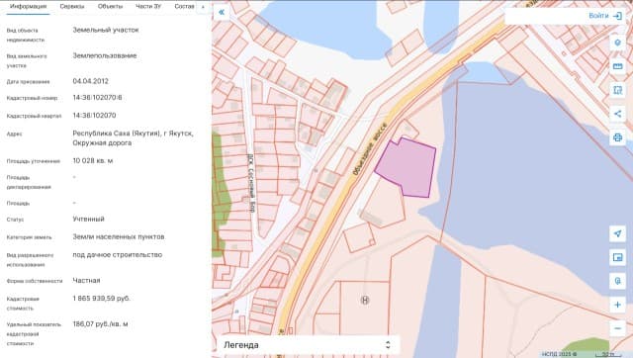Viewport: 633px width, 358px height.
Task: Select cadastral quarter value 14:36:102070
Action: 94,116
